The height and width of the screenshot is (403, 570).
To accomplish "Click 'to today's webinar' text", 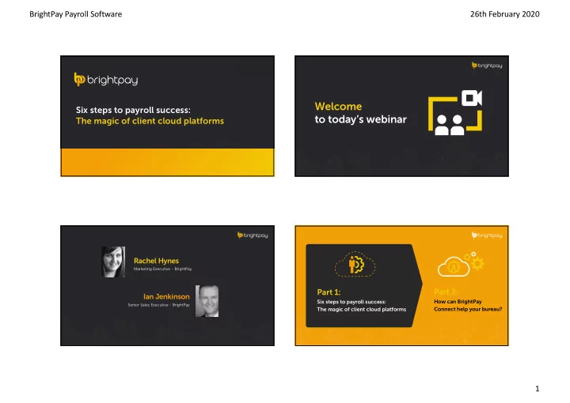I will point(361,119).
